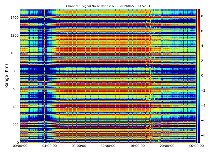Click the colorbar label −6
The image size is (210, 158).
(x=203, y=120)
